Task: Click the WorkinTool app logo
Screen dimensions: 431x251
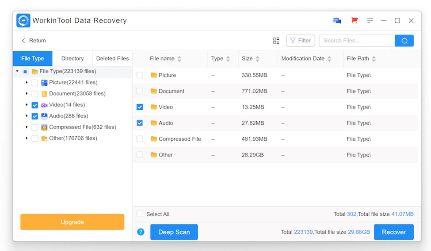Action: 23,21
